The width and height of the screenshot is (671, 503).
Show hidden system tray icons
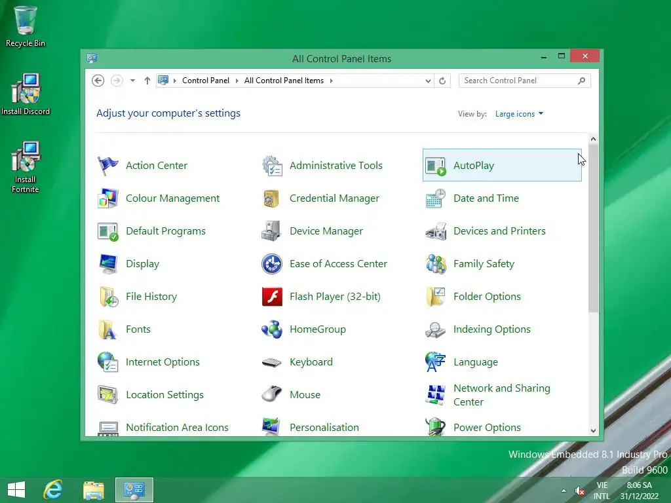click(x=564, y=491)
